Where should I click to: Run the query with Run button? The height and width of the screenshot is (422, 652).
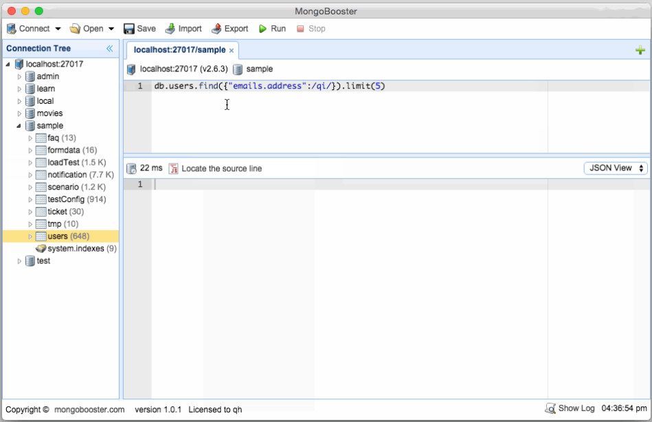(272, 29)
